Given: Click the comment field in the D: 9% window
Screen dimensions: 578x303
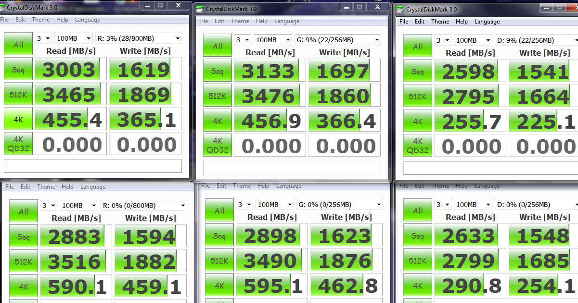Looking at the screenshot, I should pos(490,168).
